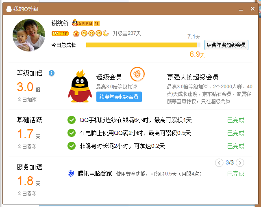261x207 pixels.
Task: Click the orange 荐 recommended stamp
Action: tap(137, 74)
